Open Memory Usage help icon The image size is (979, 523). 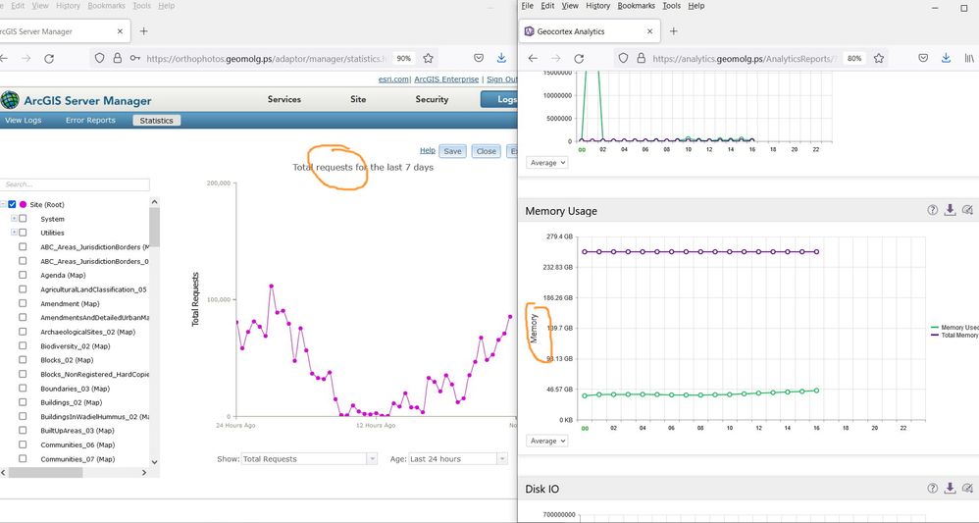[x=932, y=210]
